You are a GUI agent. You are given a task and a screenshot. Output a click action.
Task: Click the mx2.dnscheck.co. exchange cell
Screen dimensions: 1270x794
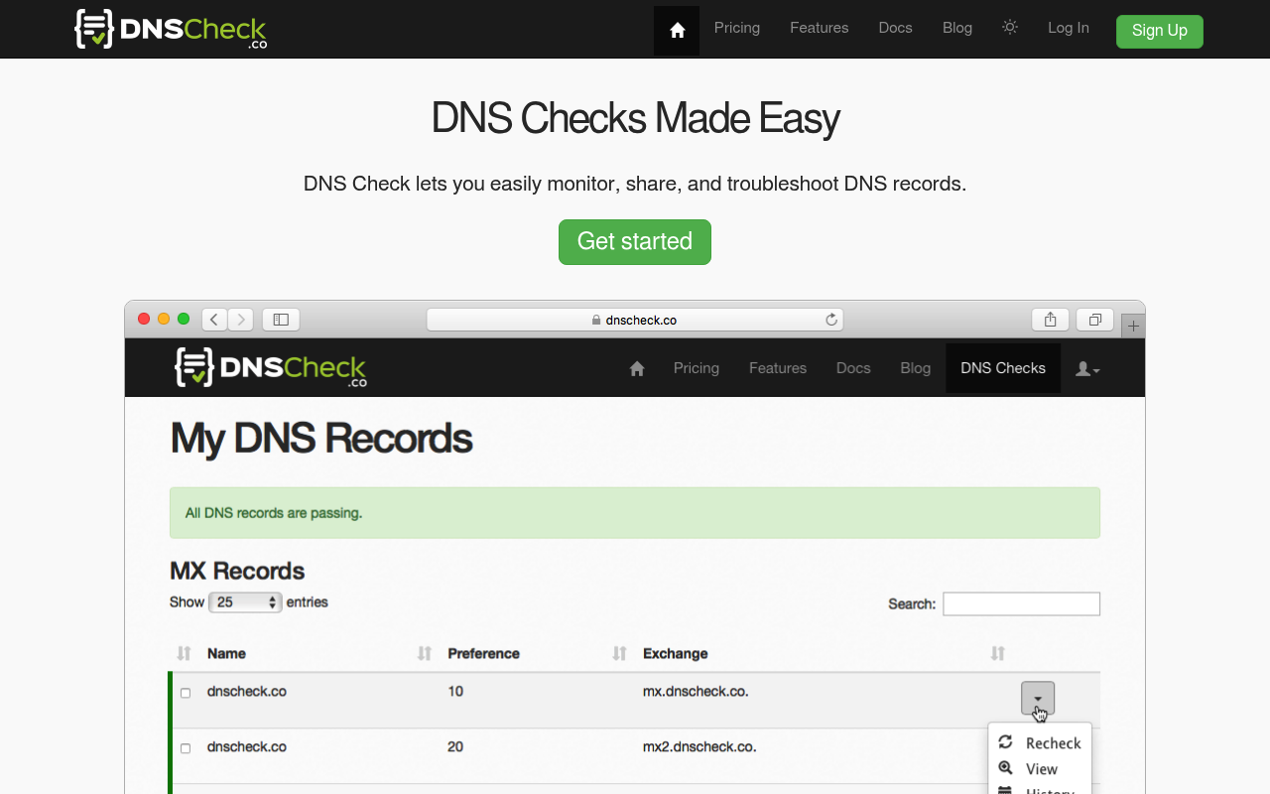tap(699, 746)
